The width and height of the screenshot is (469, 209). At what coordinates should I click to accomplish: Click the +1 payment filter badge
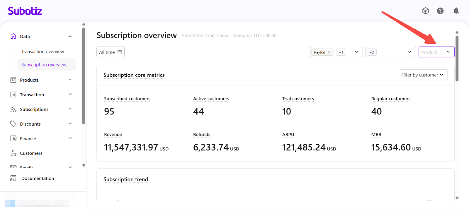click(341, 52)
